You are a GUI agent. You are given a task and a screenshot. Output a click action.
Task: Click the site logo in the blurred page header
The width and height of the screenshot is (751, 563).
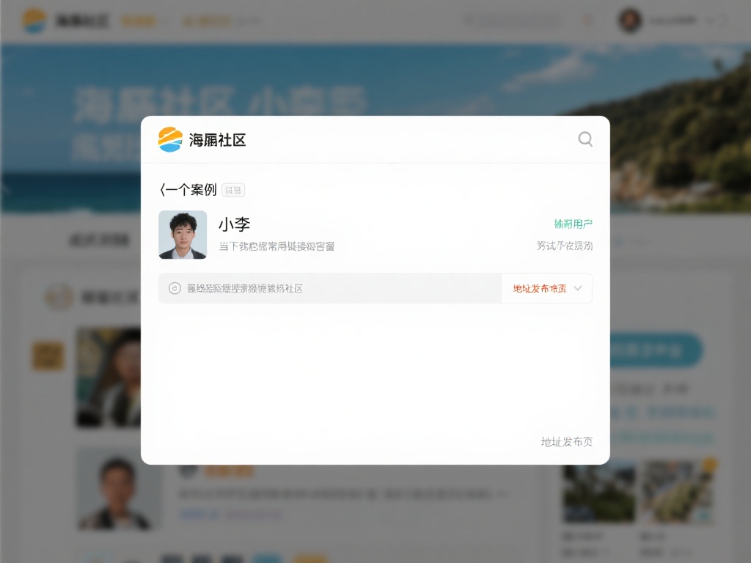34,21
